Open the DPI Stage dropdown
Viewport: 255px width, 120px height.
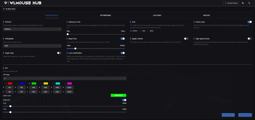tap(65, 78)
